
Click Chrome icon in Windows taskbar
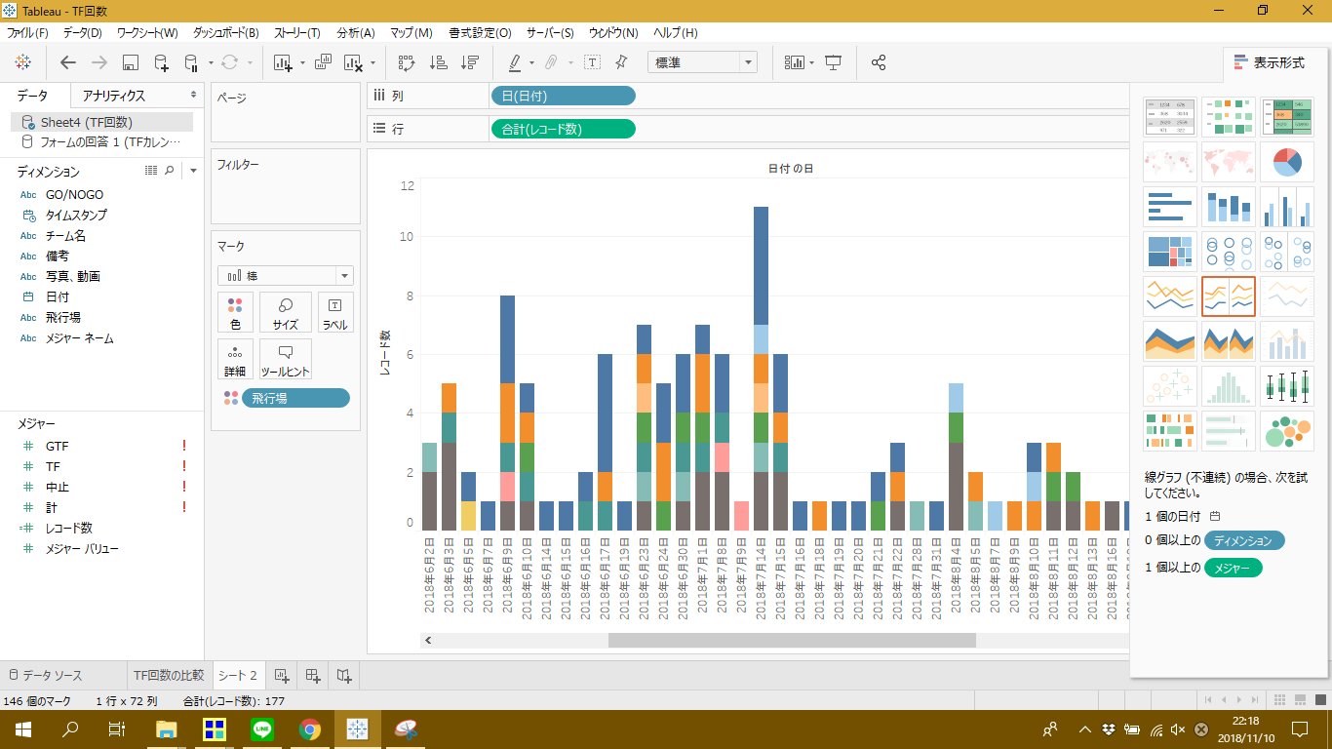[309, 729]
